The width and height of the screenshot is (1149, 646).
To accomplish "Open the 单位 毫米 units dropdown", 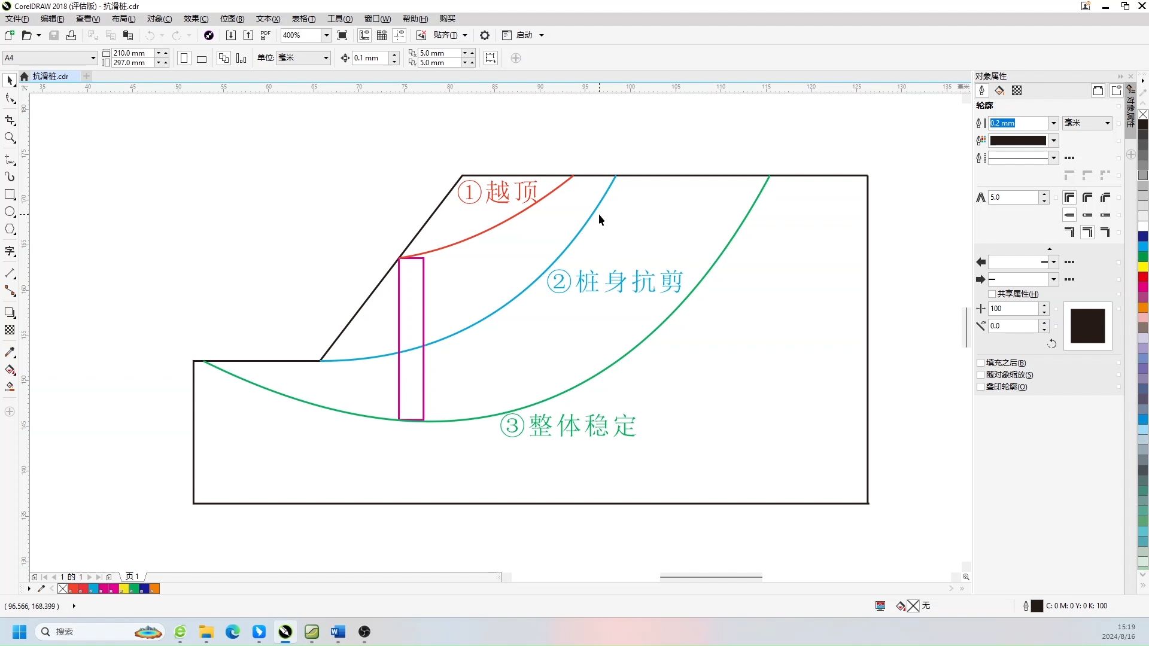I will tap(326, 58).
